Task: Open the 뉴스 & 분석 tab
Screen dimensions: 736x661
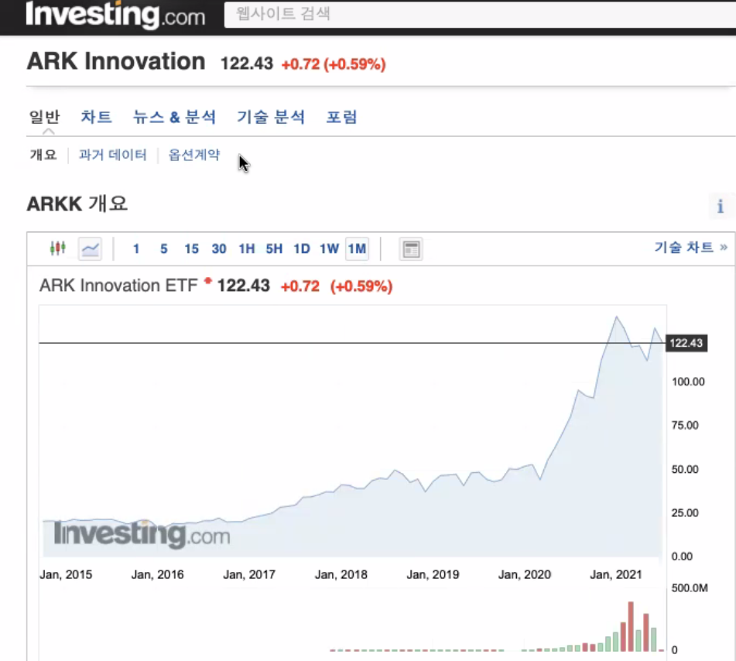Action: [174, 117]
